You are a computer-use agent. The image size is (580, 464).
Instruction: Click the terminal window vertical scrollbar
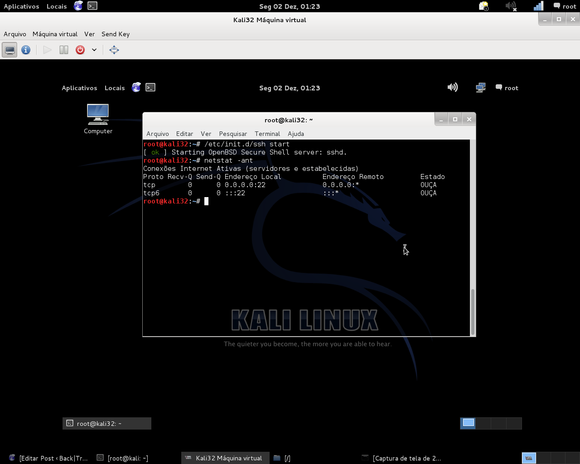click(x=473, y=312)
